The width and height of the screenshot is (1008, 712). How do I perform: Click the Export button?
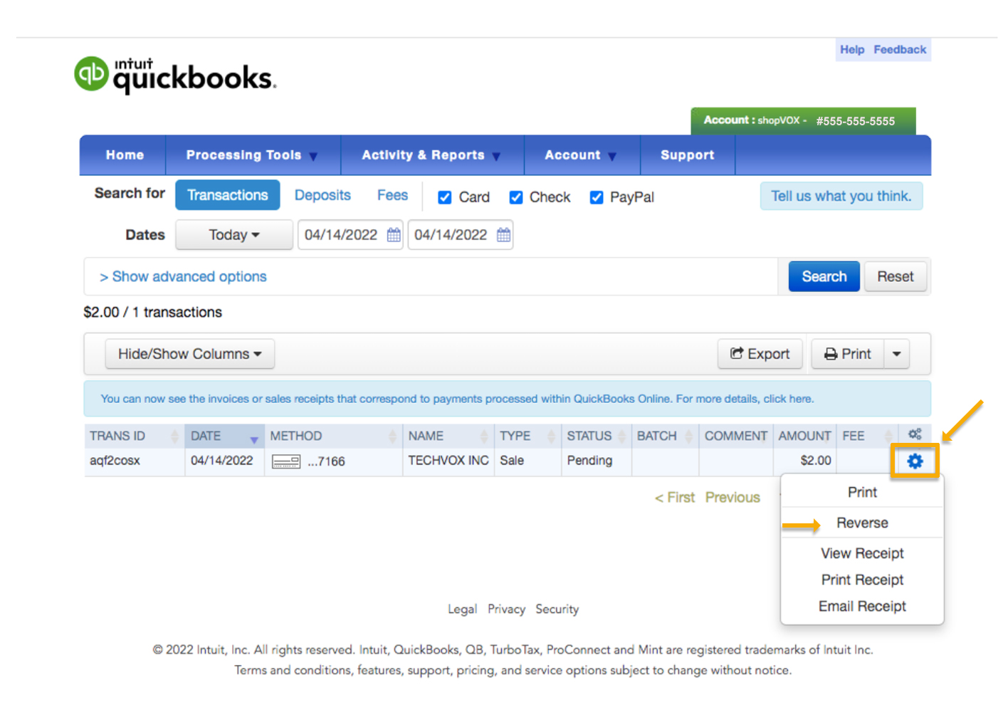pyautogui.click(x=760, y=354)
